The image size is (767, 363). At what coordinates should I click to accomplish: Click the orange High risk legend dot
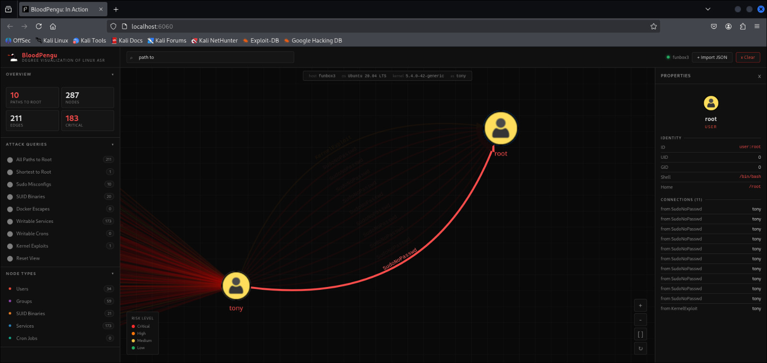[133, 334]
